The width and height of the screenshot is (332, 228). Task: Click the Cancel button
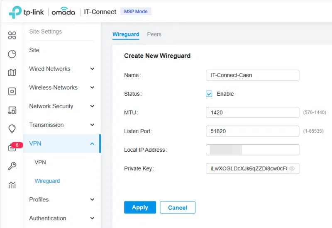[x=178, y=207]
